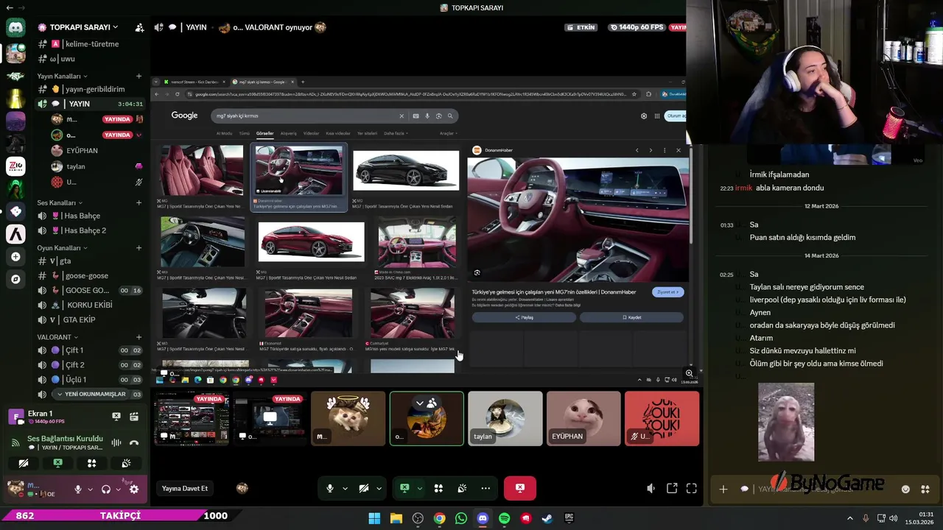Click the Yayına Davet Et button
The height and width of the screenshot is (530, 943).
tap(185, 488)
